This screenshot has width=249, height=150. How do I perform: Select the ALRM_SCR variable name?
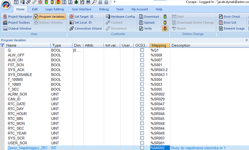[17, 94]
